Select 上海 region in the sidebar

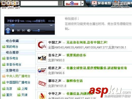[24, 89]
